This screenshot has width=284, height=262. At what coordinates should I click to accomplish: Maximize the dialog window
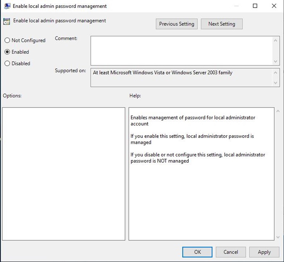point(255,6)
